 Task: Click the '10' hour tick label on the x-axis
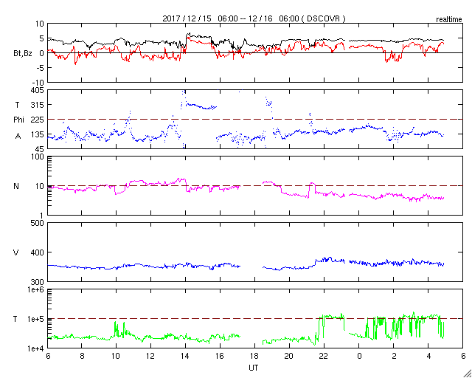116,357
